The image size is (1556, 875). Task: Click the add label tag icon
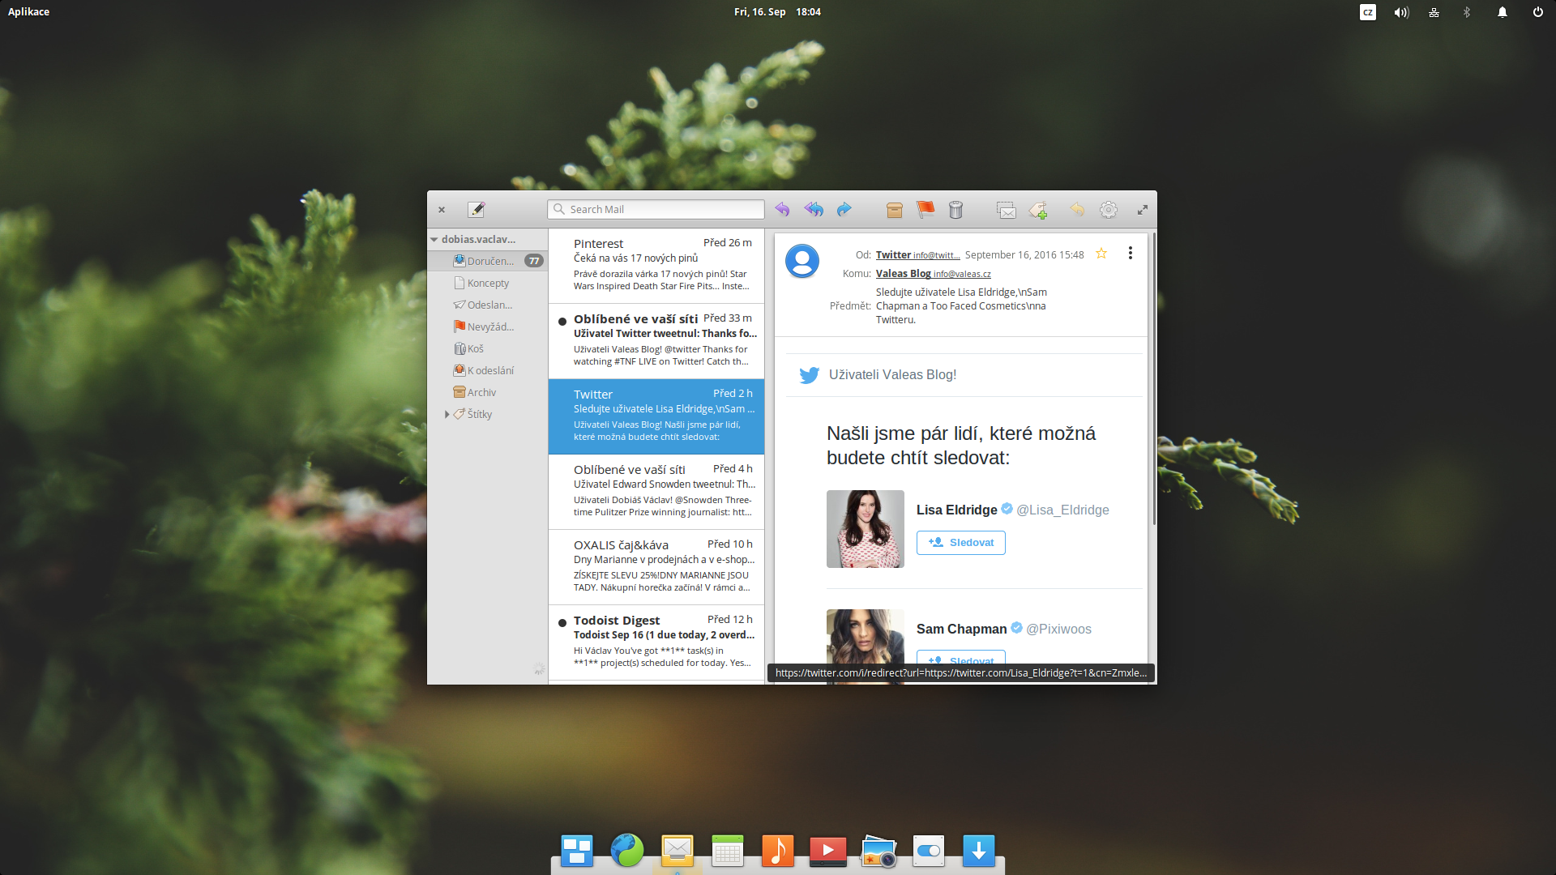point(1038,210)
